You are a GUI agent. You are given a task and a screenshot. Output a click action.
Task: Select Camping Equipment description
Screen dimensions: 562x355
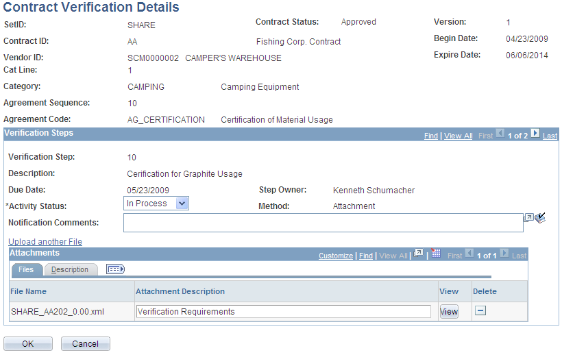coord(260,87)
